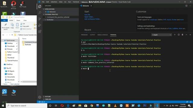This screenshot has width=193, height=108.
Task: Click the Windows Start button
Action: pos(3,106)
